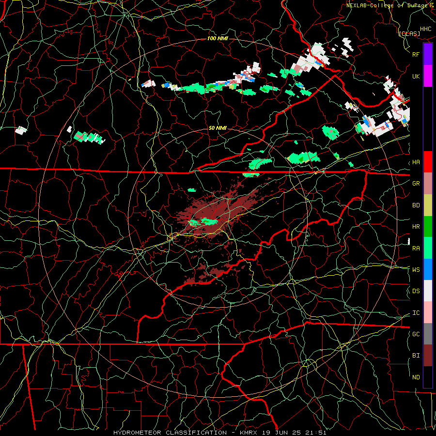Image resolution: width=436 pixels, height=436 pixels.
Task: Click the "RA" legend label
Action: (416, 249)
